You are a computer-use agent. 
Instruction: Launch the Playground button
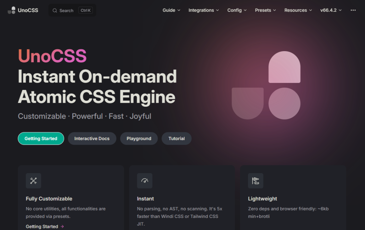click(139, 138)
